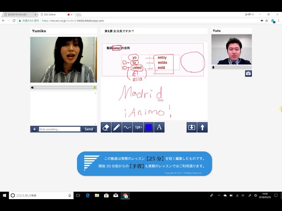Click the word estoy on whiteboard
Viewport: 282px width, 211px height.
click(162, 58)
